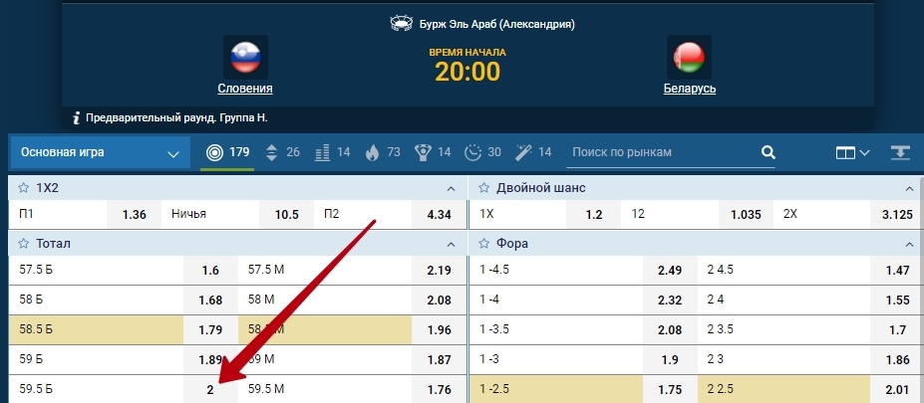The image size is (924, 403).
Task: Select the clock interval tab with 30
Action: (x=482, y=152)
